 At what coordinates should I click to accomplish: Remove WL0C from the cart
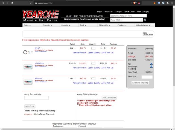(80, 53)
